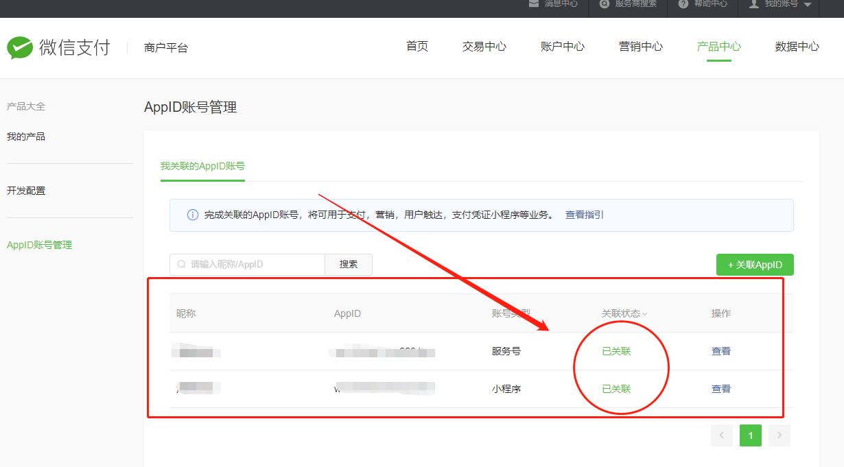
Task: Click 查看 for the 服务号 row
Action: (x=720, y=351)
